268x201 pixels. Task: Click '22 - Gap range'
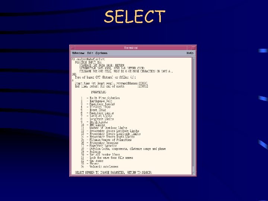coord(92,161)
